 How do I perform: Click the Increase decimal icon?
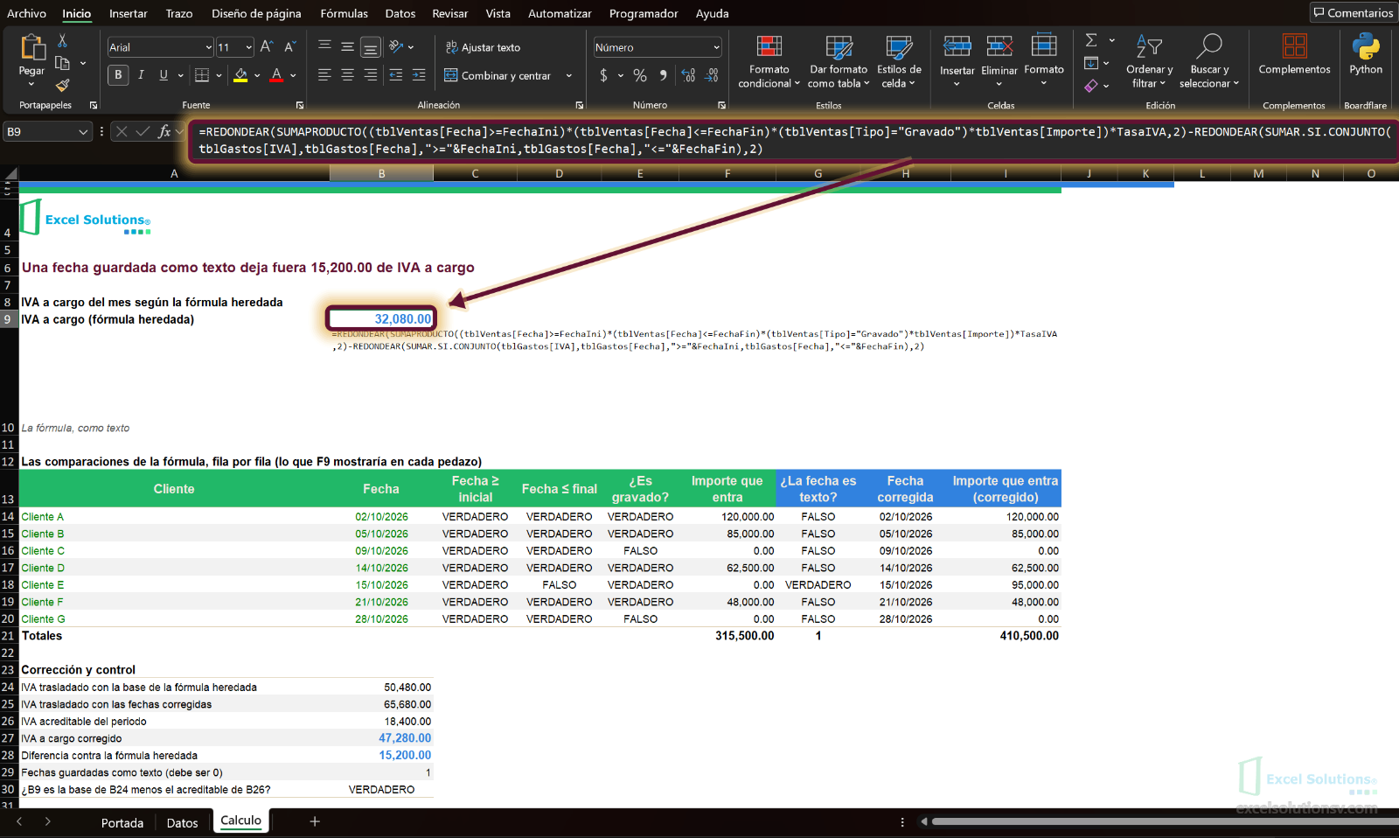(x=688, y=75)
